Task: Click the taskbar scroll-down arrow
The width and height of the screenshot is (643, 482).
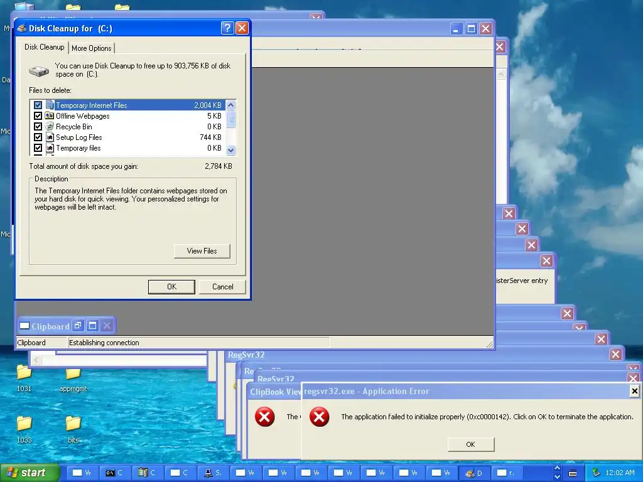Action: [557, 477]
